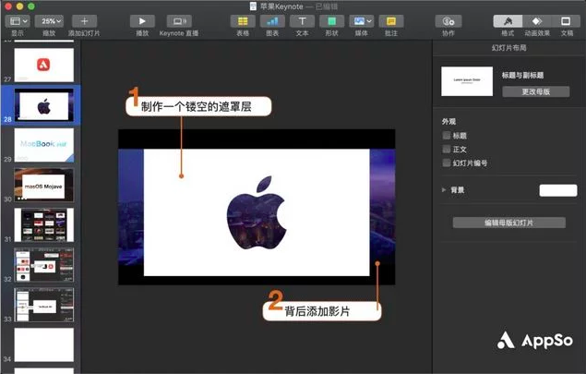Image resolution: width=586 pixels, height=374 pixels.
Task: Click the Appearance (外观) label
Action: 448,122
